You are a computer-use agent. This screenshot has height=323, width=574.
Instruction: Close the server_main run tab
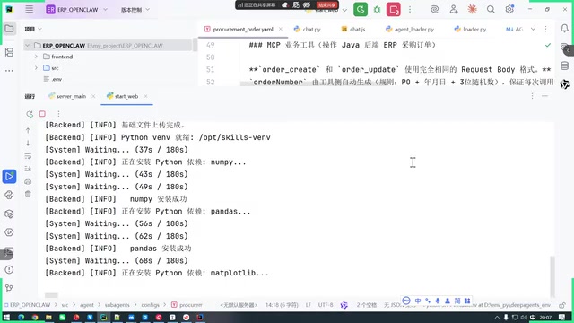[x=93, y=96]
